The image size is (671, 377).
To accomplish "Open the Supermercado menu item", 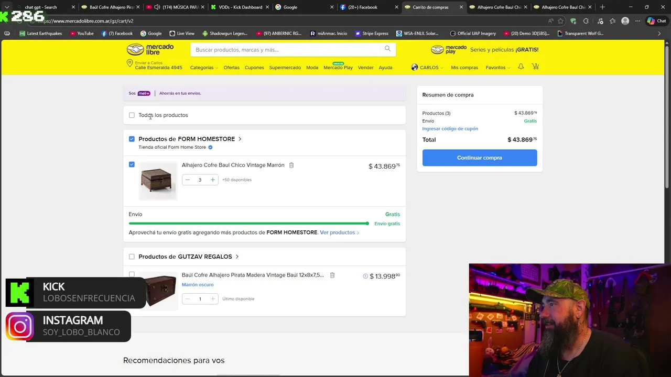I will (285, 68).
